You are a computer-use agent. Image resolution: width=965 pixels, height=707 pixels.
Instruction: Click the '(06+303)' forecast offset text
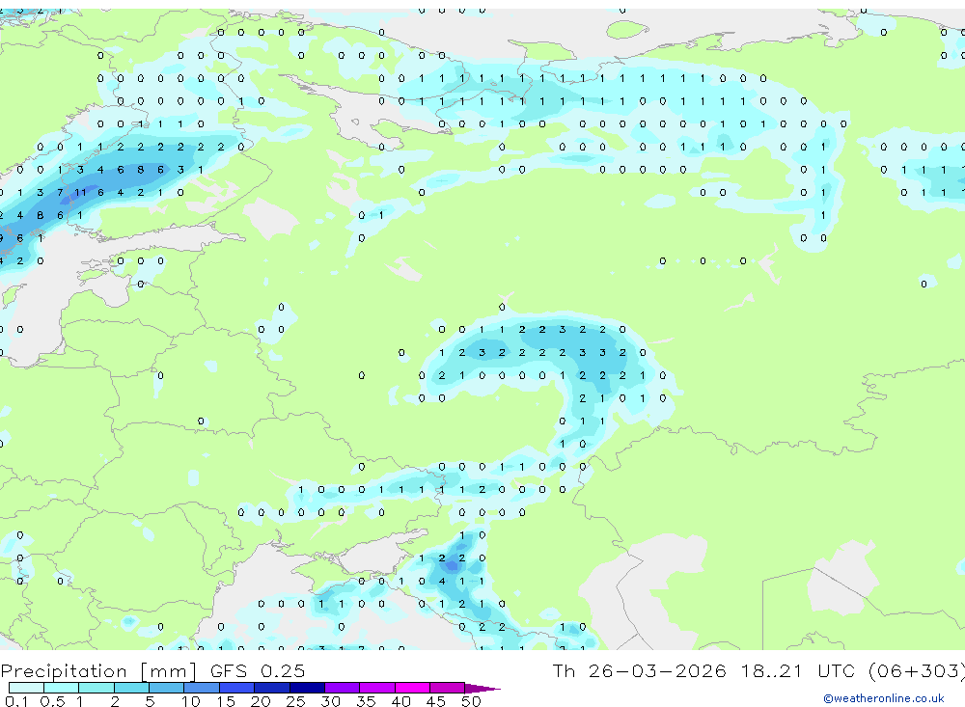click(x=917, y=670)
